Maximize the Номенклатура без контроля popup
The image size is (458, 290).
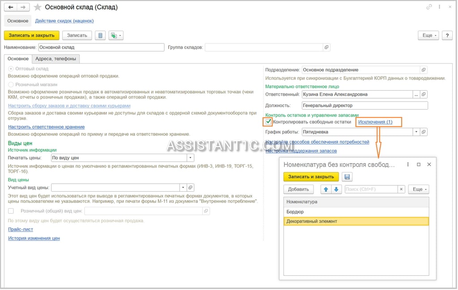click(419, 164)
